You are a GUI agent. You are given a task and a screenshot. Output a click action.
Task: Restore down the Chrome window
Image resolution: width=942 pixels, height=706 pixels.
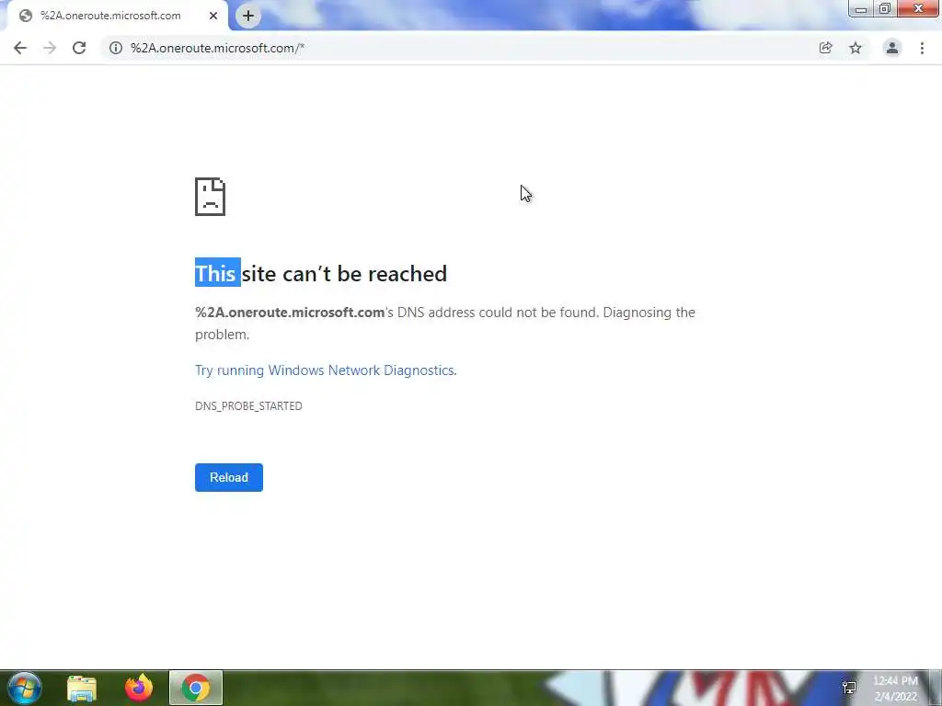point(885,9)
